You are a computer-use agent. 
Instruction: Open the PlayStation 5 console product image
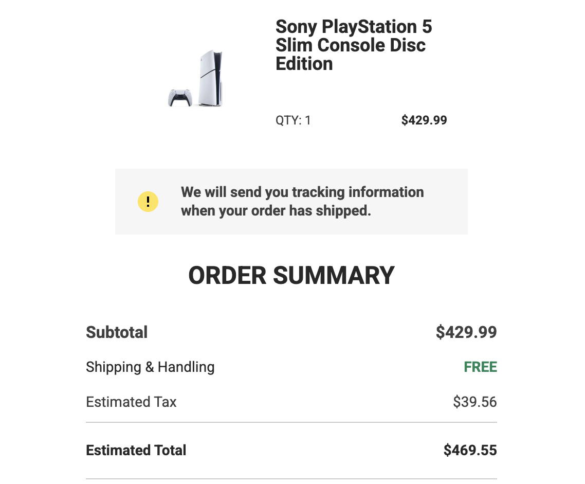click(195, 78)
